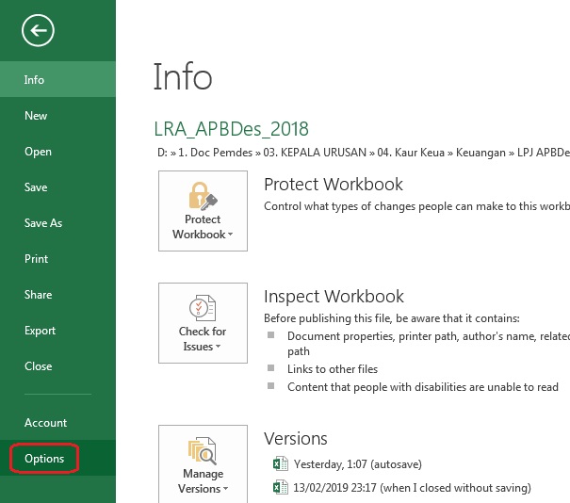The width and height of the screenshot is (570, 503).
Task: Click the Manage Versions icon
Action: click(203, 450)
